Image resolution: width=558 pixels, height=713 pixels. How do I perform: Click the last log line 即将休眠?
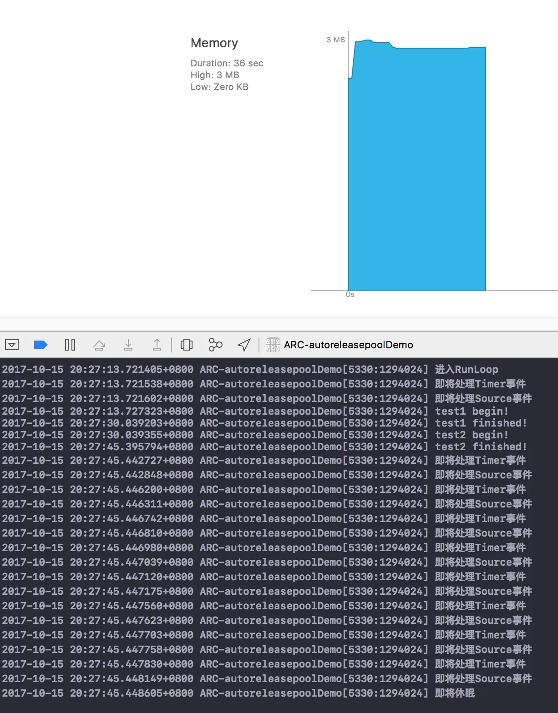238,693
